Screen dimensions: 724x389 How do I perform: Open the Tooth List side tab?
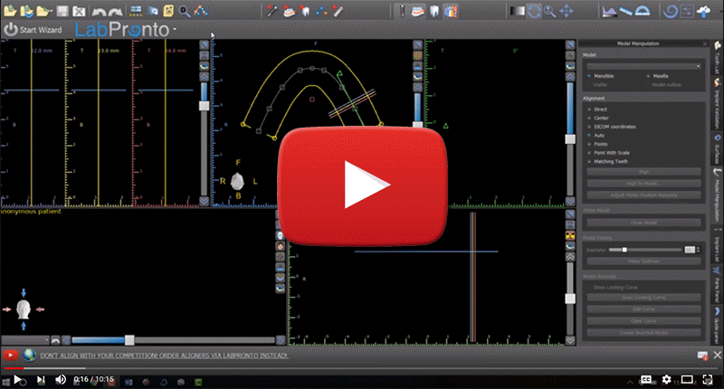717,59
